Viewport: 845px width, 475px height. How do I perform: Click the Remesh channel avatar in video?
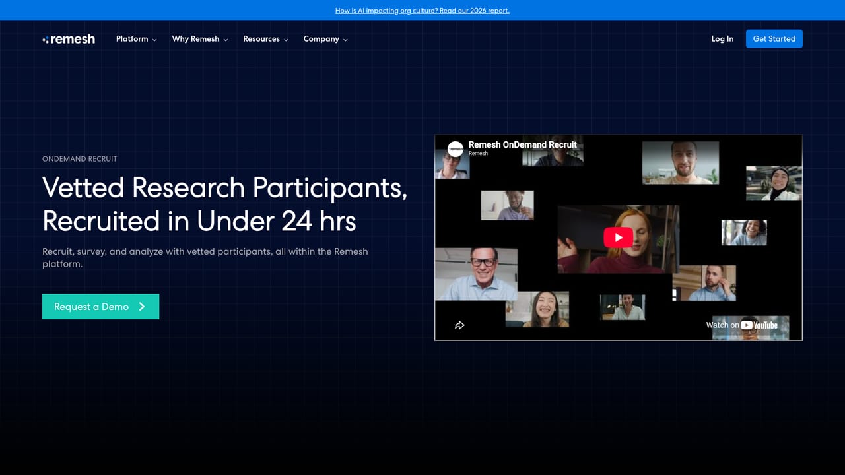456,148
